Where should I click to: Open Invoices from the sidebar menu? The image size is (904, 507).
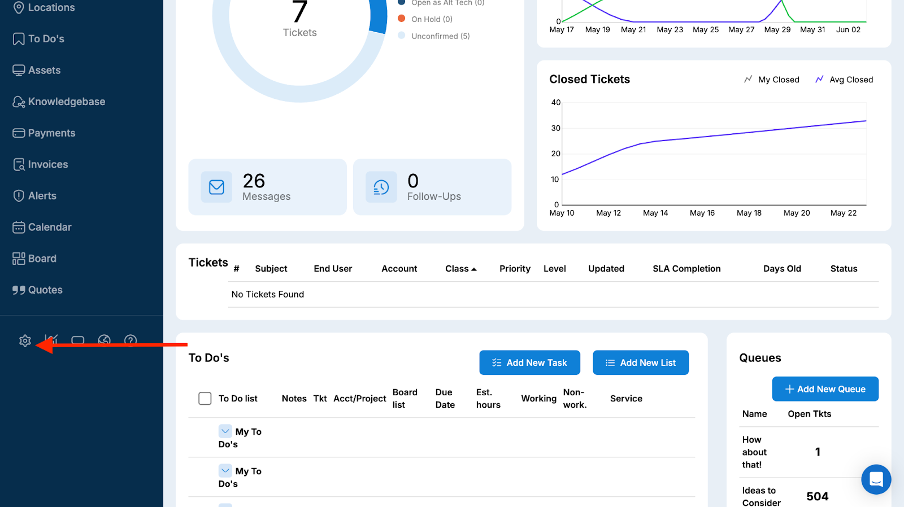click(x=47, y=164)
